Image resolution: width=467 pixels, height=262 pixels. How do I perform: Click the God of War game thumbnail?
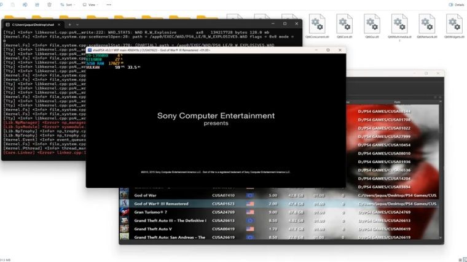(124, 195)
